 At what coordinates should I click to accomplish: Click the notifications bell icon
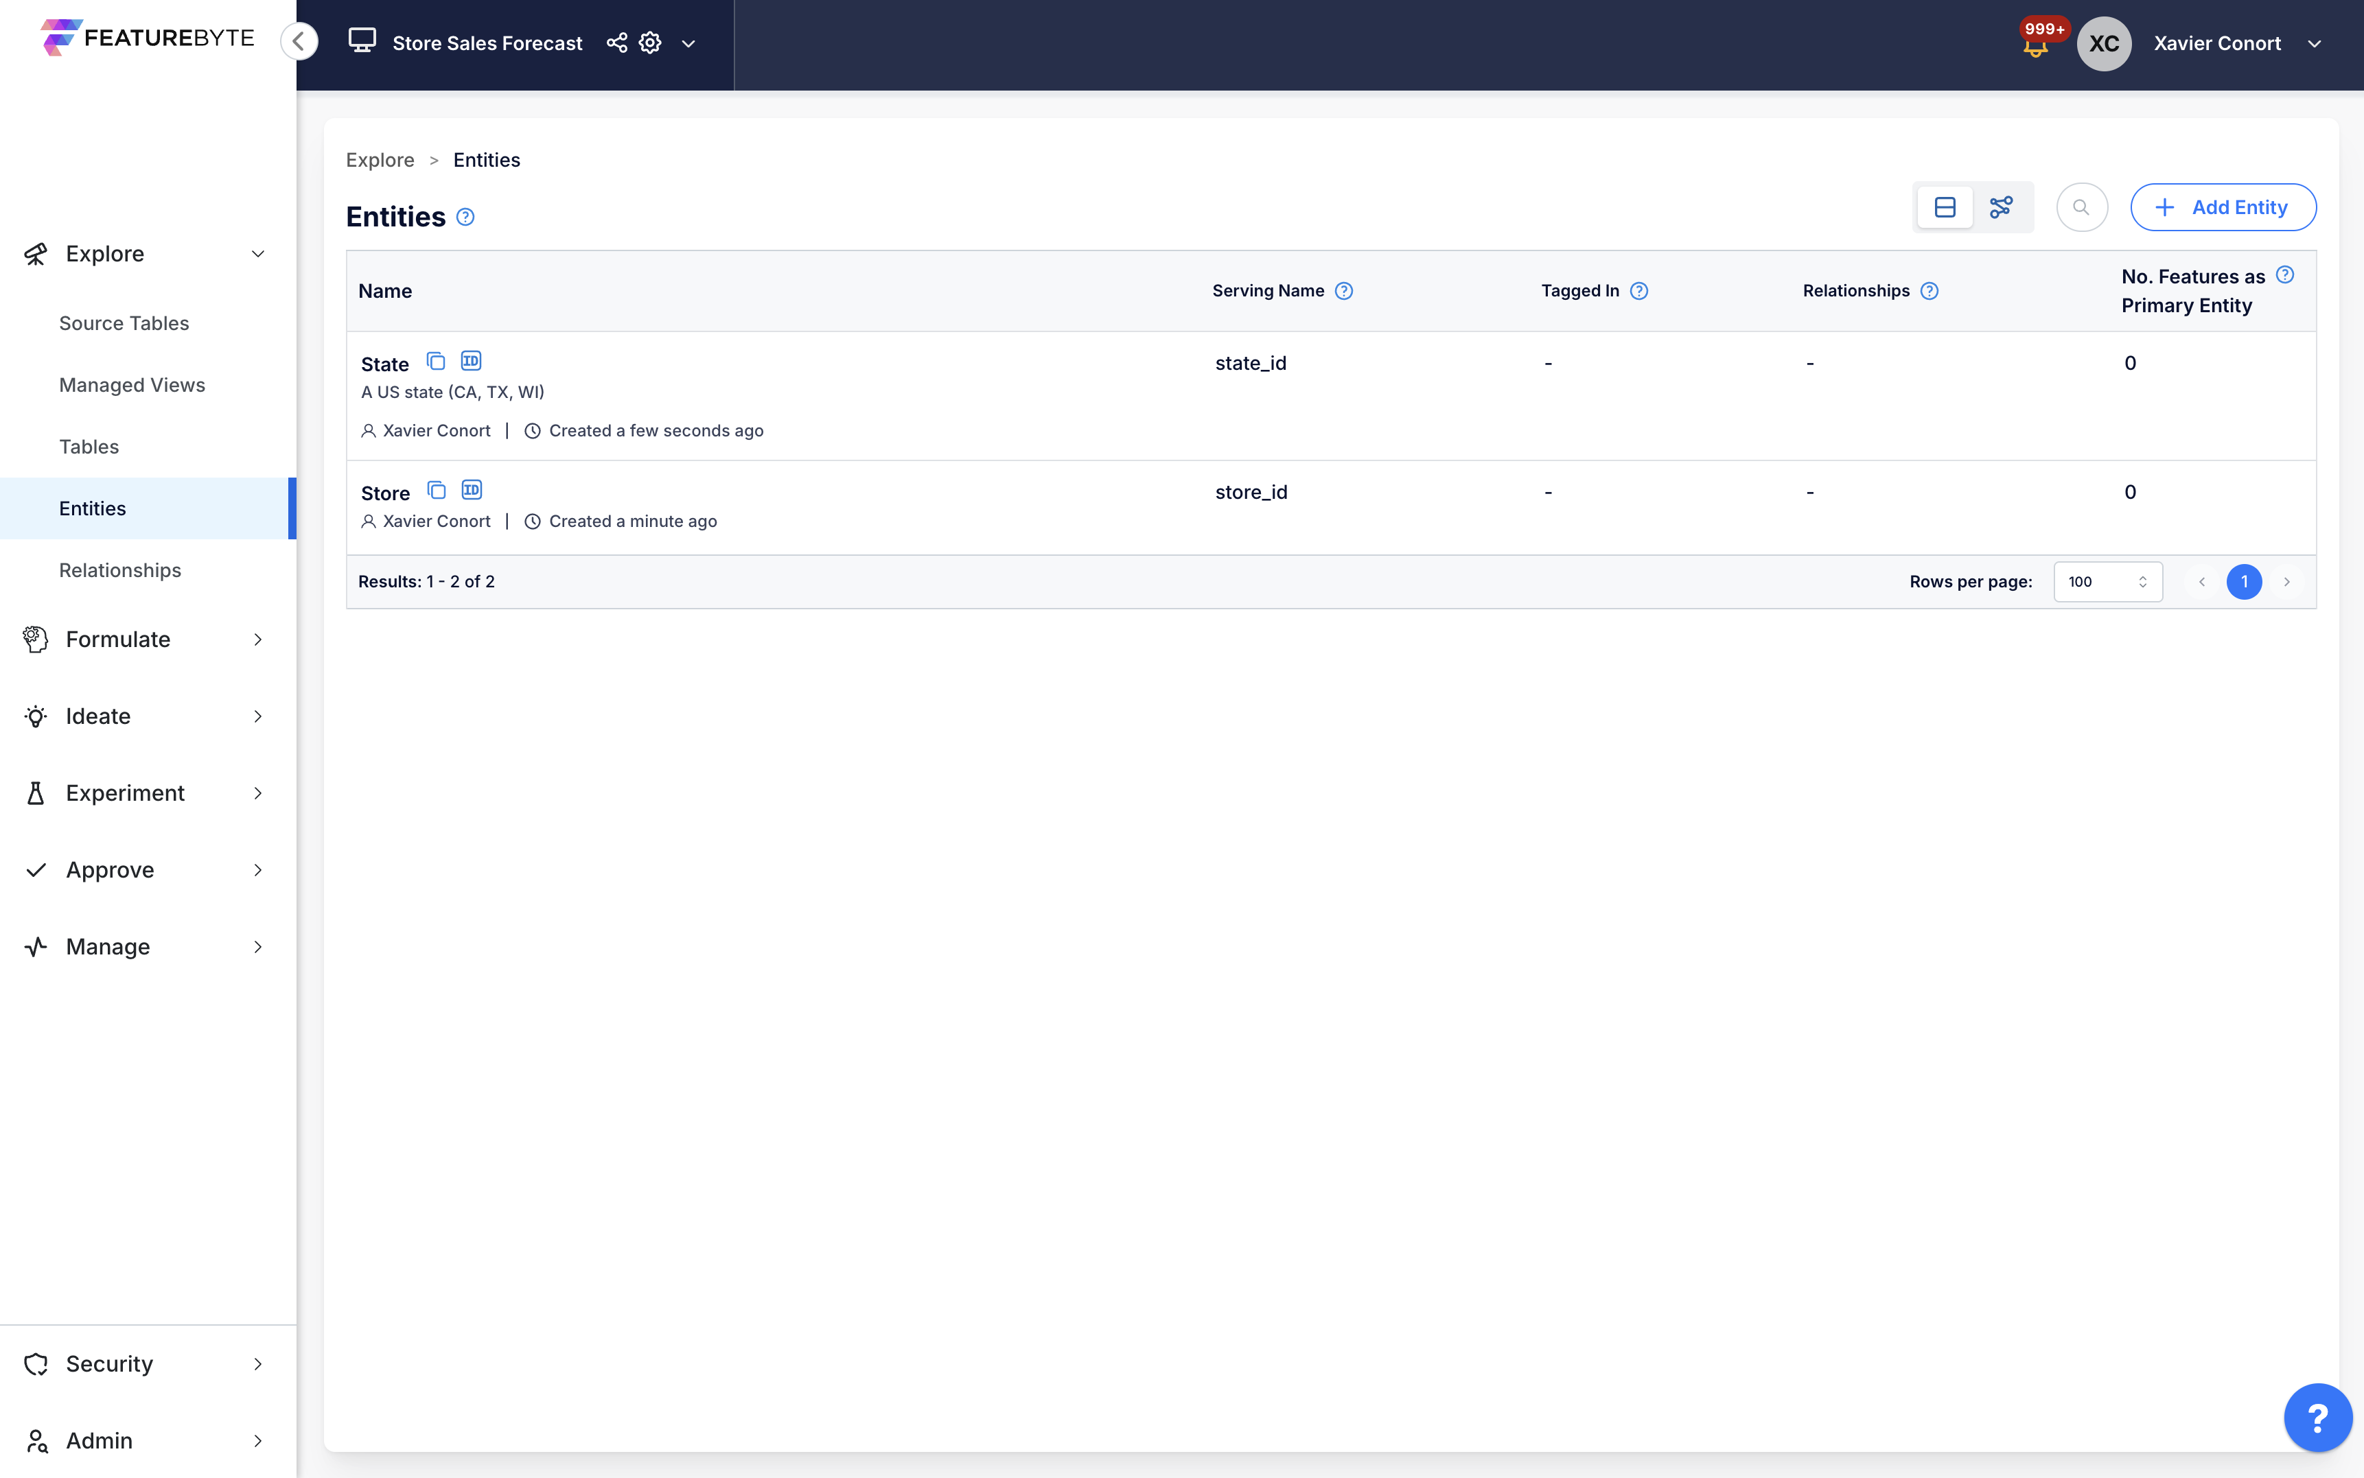2035,47
